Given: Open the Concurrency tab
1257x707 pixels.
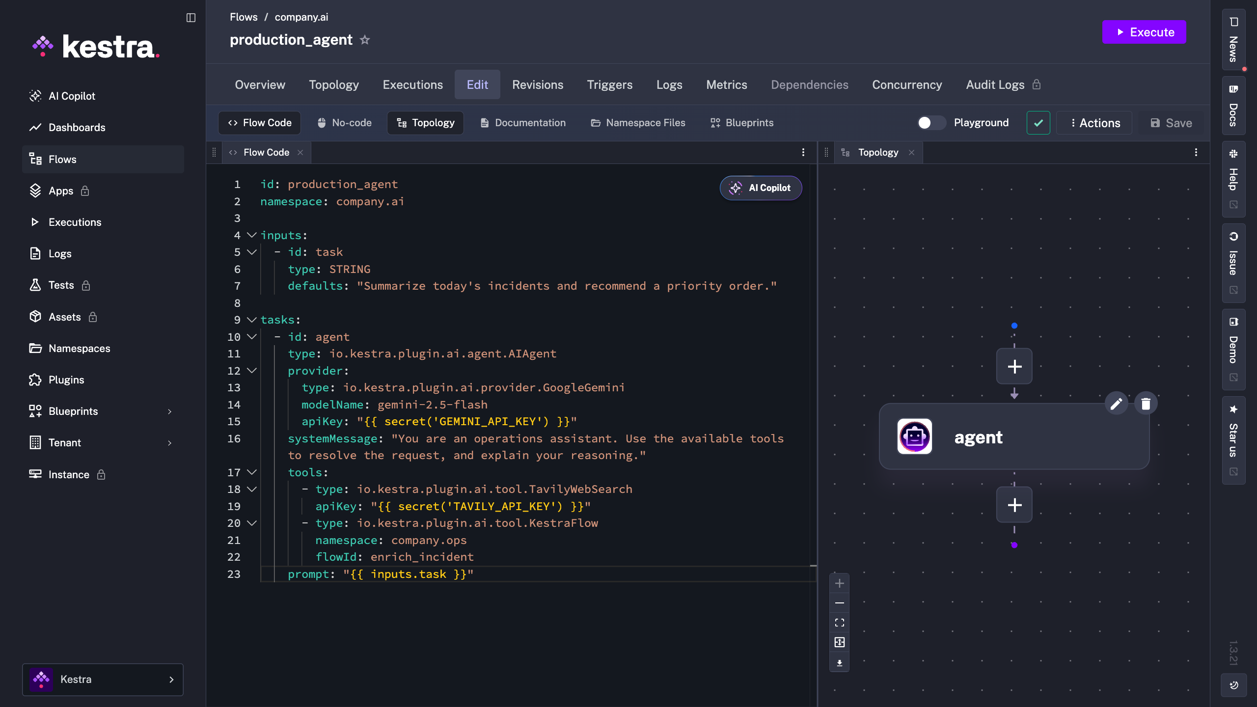Looking at the screenshot, I should point(907,84).
